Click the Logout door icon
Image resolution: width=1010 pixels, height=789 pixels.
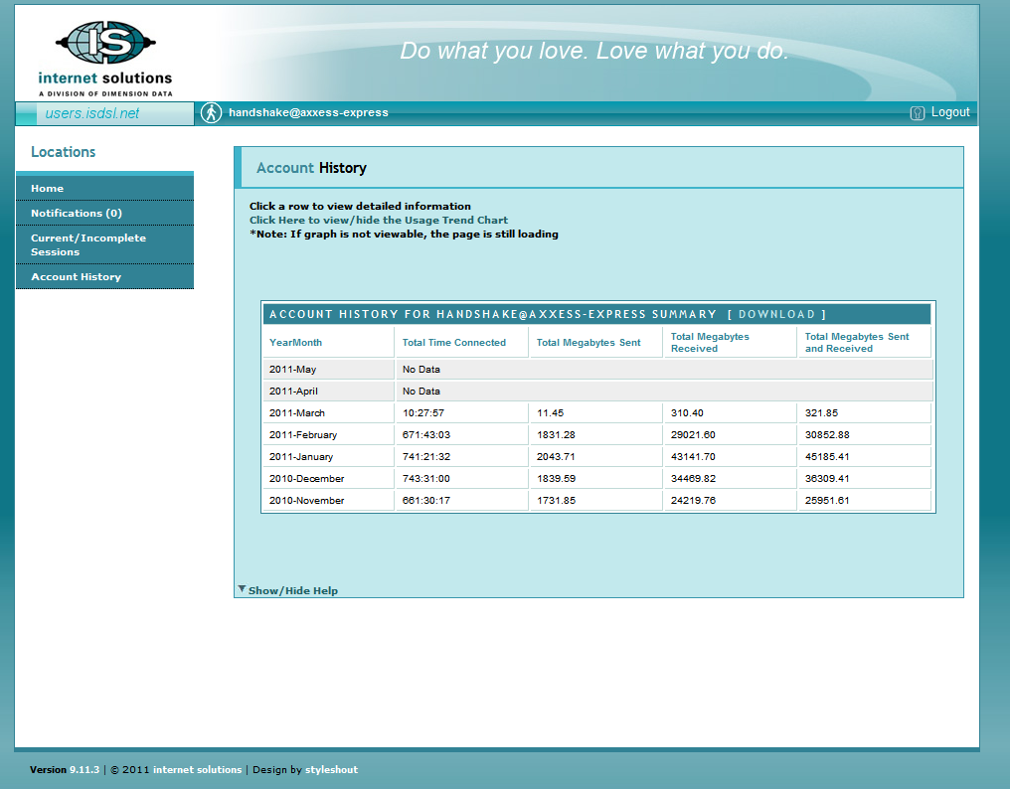tap(918, 113)
